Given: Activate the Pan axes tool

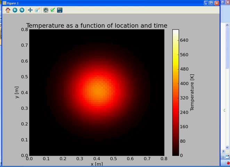Looking at the screenshot, I should [30, 10].
